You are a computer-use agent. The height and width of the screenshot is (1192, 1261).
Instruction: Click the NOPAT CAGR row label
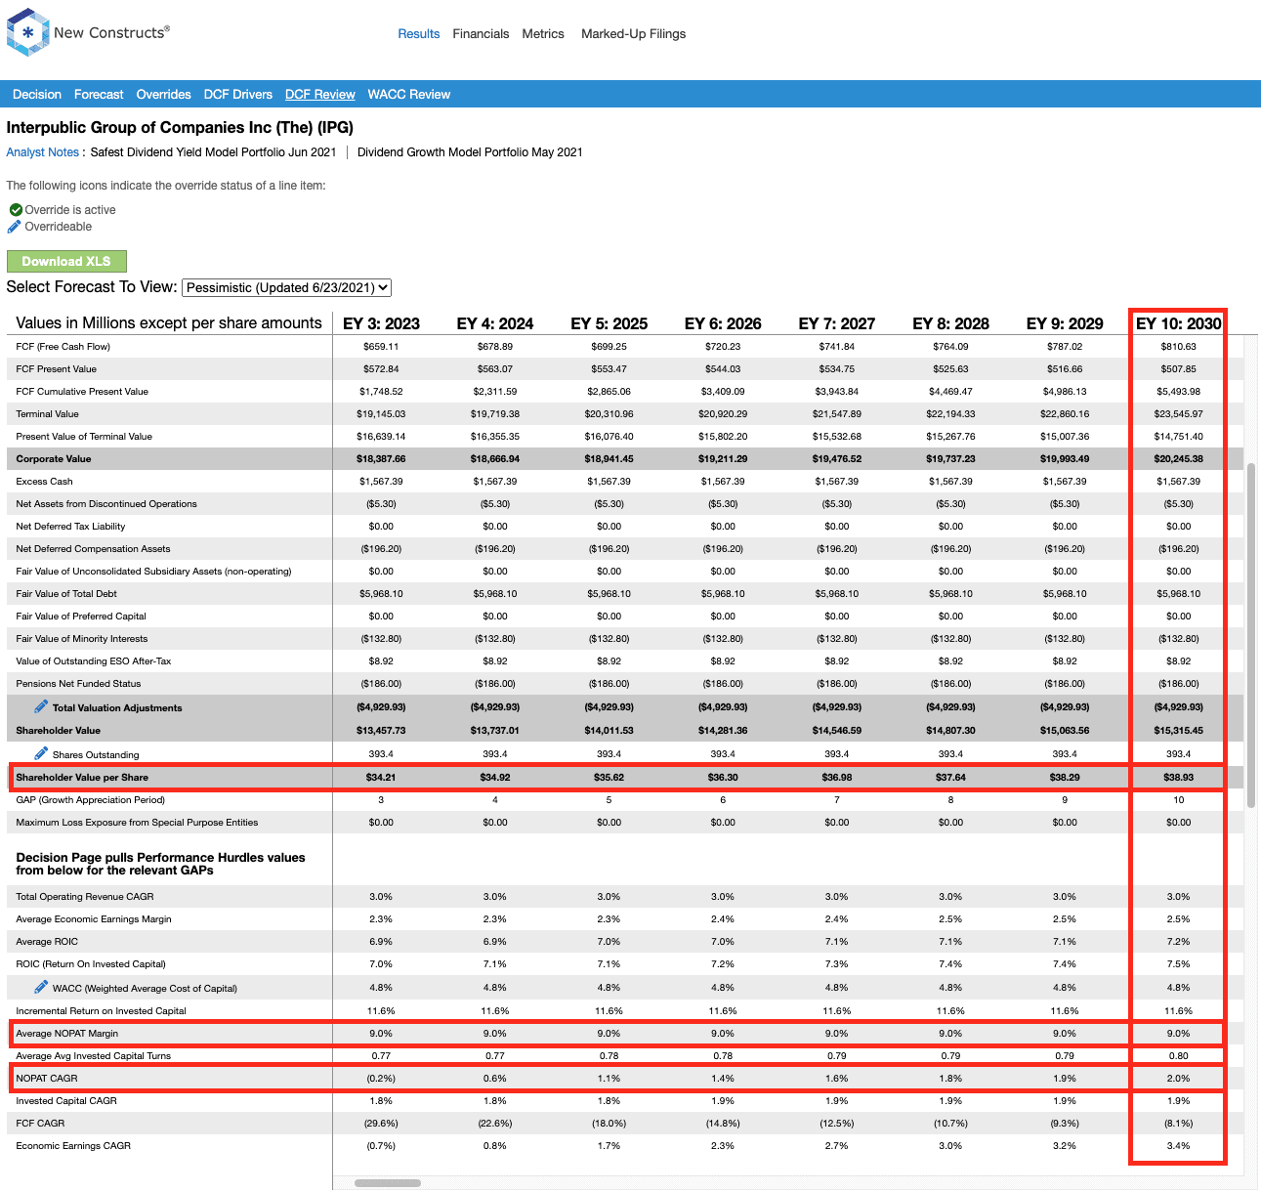[47, 1079]
